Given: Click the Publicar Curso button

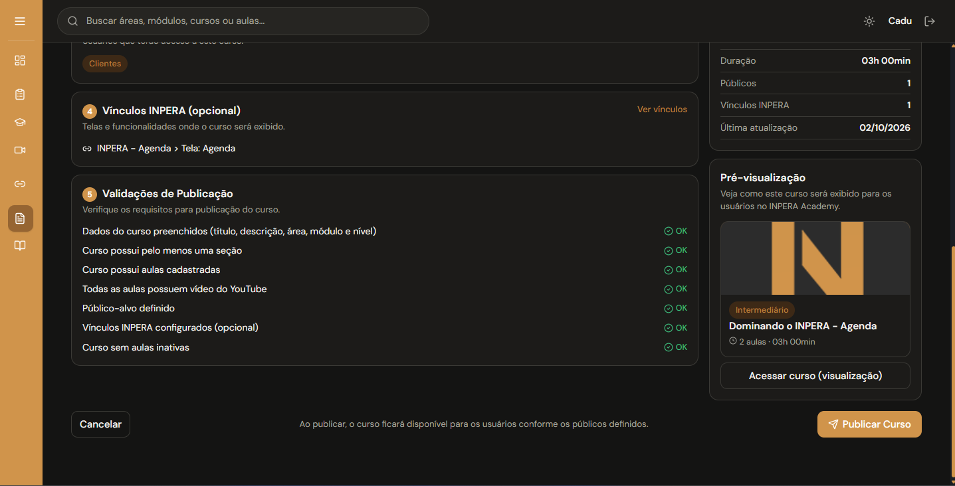Looking at the screenshot, I should (x=869, y=424).
